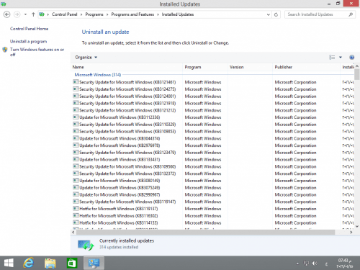Select Security Update KB3110329 row
The height and width of the screenshot is (270, 360).
(213, 125)
